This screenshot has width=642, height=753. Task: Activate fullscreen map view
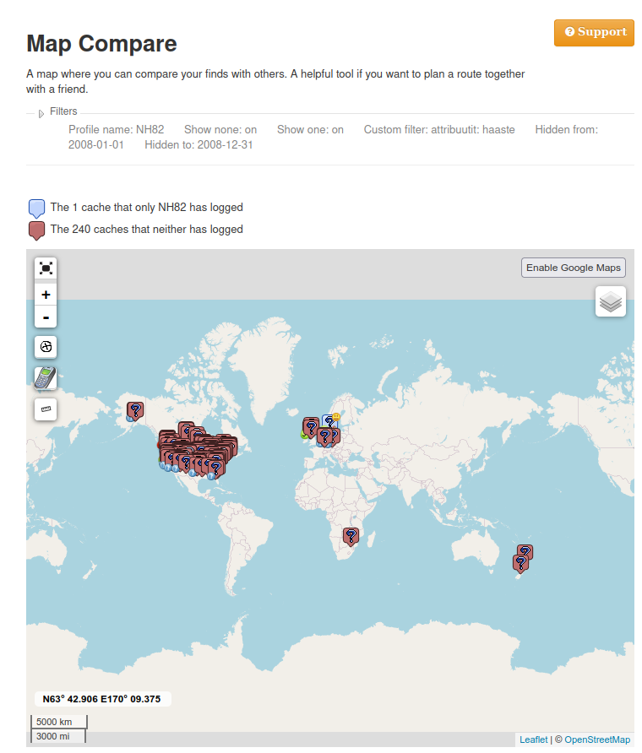tap(46, 268)
